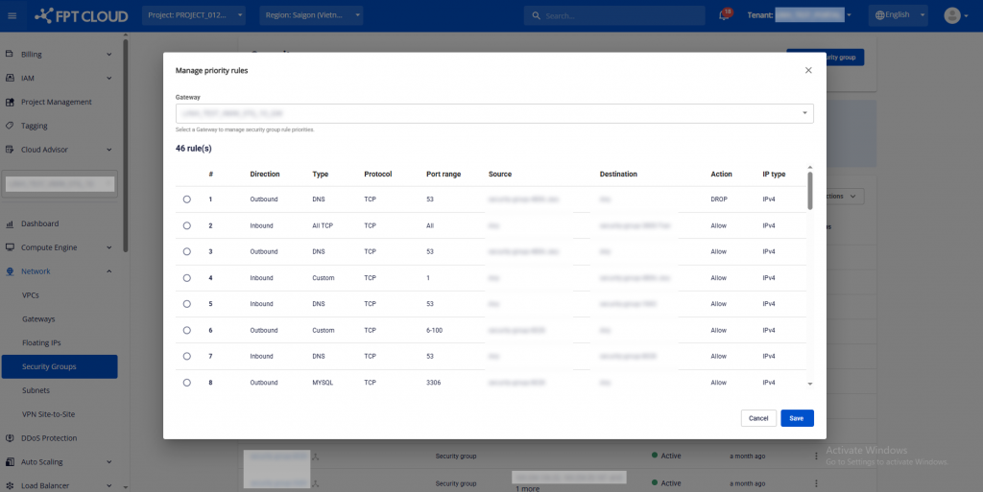
Task: Click the Dashboard sidebar icon
Action: (10, 223)
